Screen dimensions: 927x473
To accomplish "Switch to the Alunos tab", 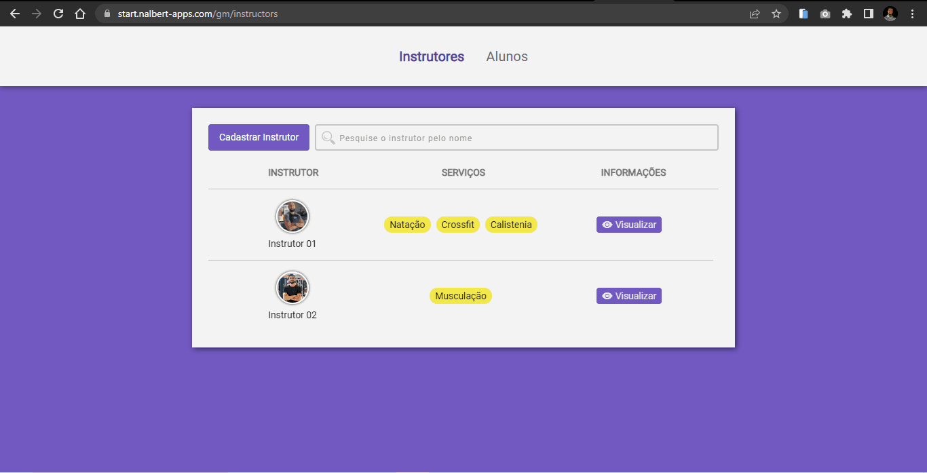I will click(507, 57).
